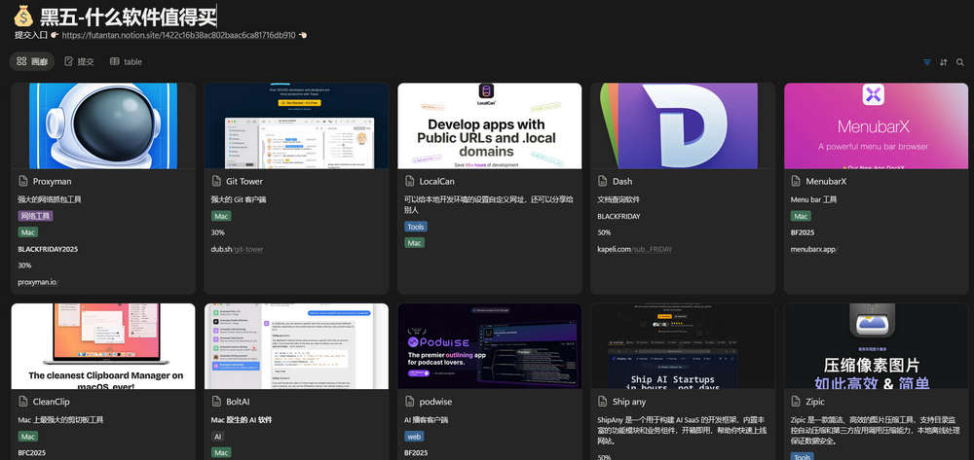Click the 强大的网络抓包工具 description
This screenshot has height=460, width=974.
[50, 199]
